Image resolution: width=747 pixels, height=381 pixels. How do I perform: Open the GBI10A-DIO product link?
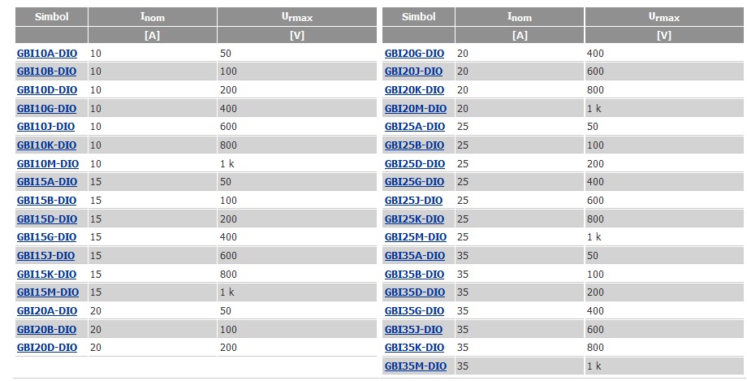[47, 54]
